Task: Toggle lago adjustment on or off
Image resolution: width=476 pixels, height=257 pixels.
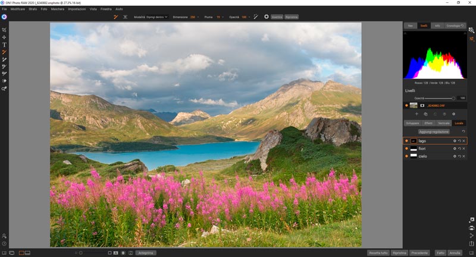Action: (x=406, y=141)
